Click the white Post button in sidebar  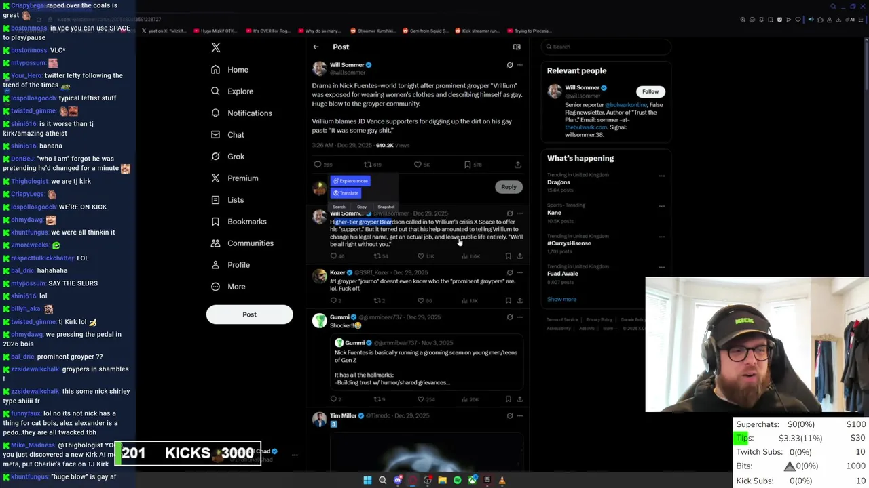[x=249, y=314]
